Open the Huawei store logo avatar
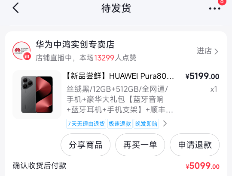This screenshot has height=176, width=232. coord(21,50)
